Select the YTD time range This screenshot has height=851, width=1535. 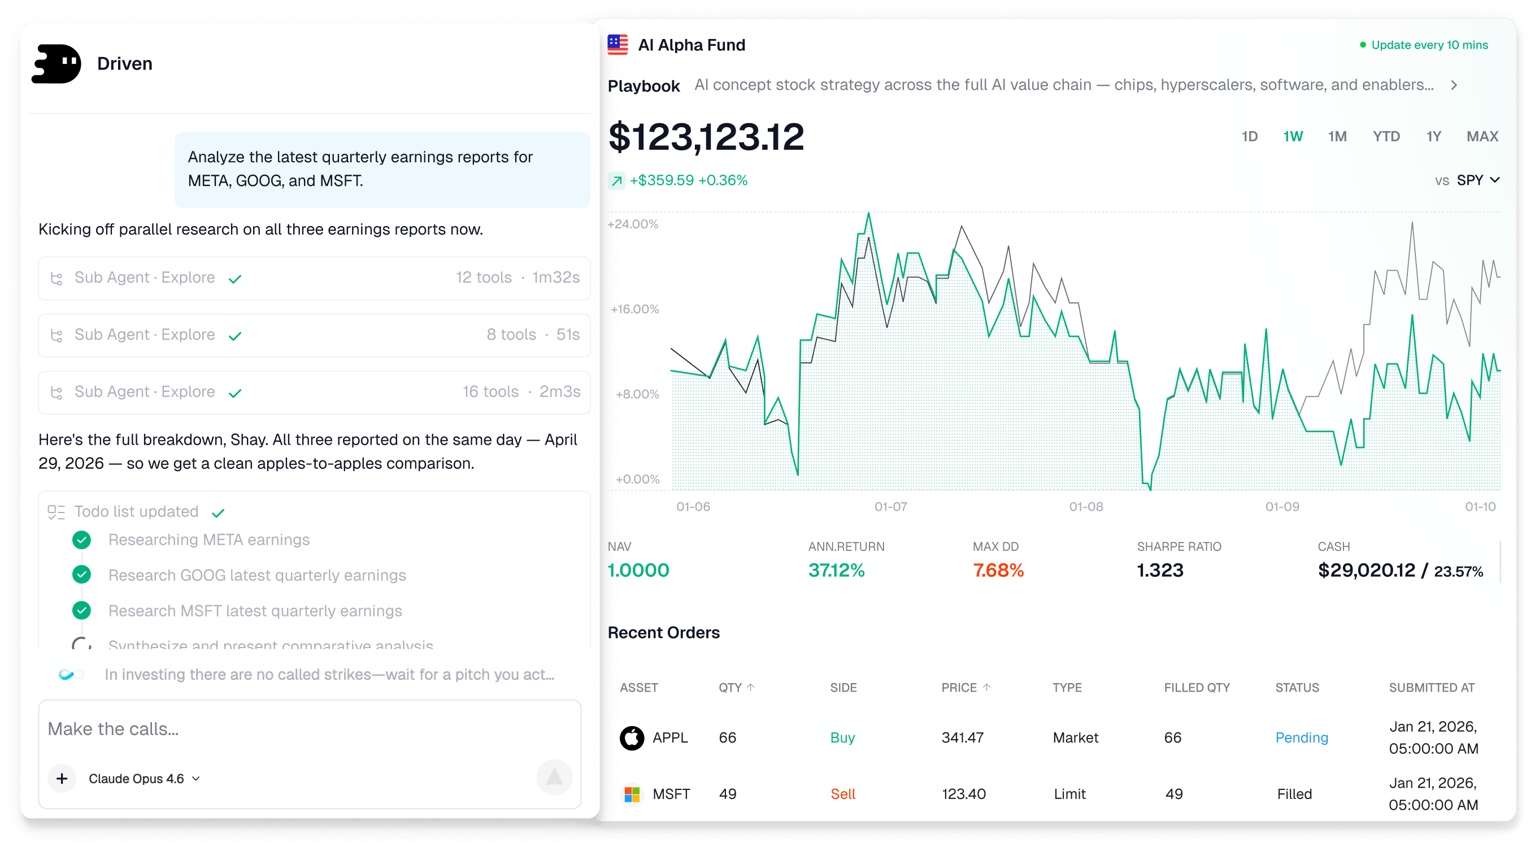(1386, 137)
